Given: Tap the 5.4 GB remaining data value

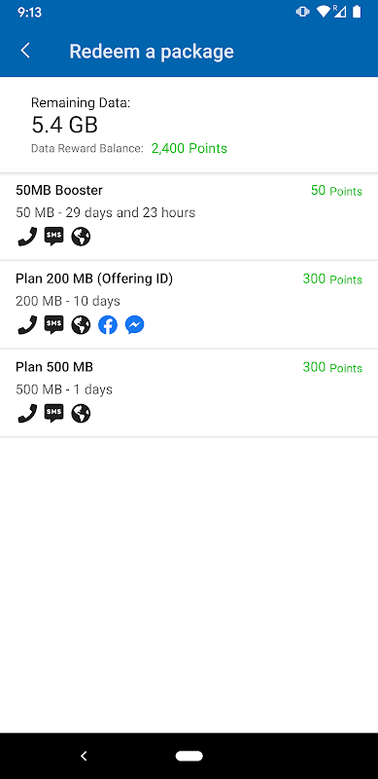Looking at the screenshot, I should click(64, 125).
